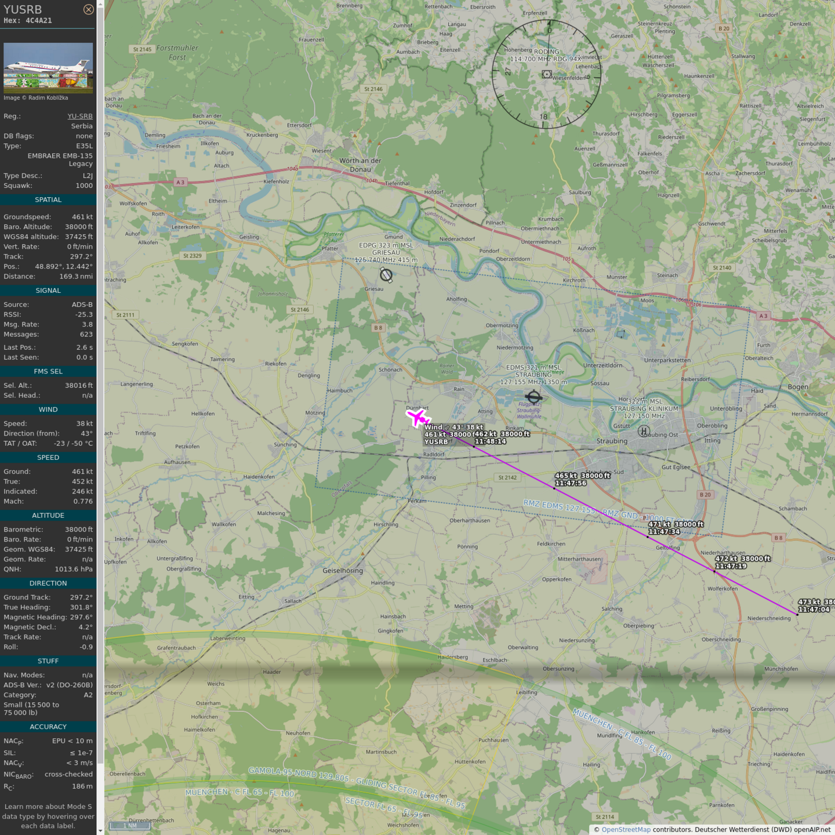
Task: Click the sidebar scrollbar up arrow
Action: [100, 4]
